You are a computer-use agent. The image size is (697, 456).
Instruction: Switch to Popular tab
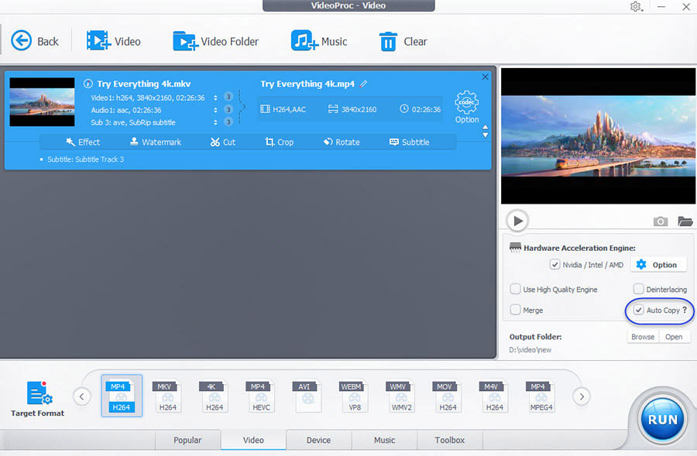click(x=187, y=440)
